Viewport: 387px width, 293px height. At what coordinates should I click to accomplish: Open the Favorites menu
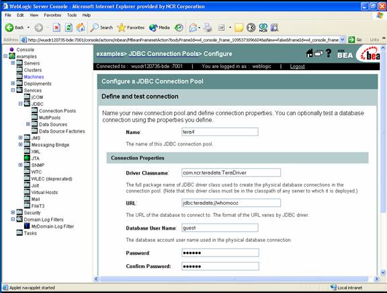(52, 15)
